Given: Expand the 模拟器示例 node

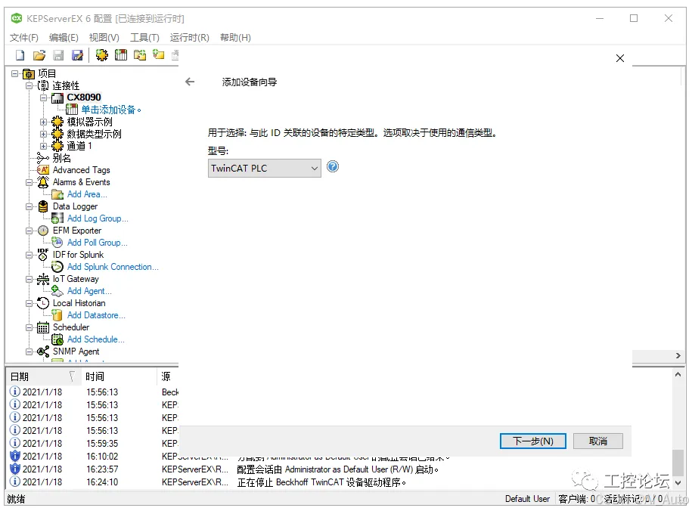Looking at the screenshot, I should (43, 122).
